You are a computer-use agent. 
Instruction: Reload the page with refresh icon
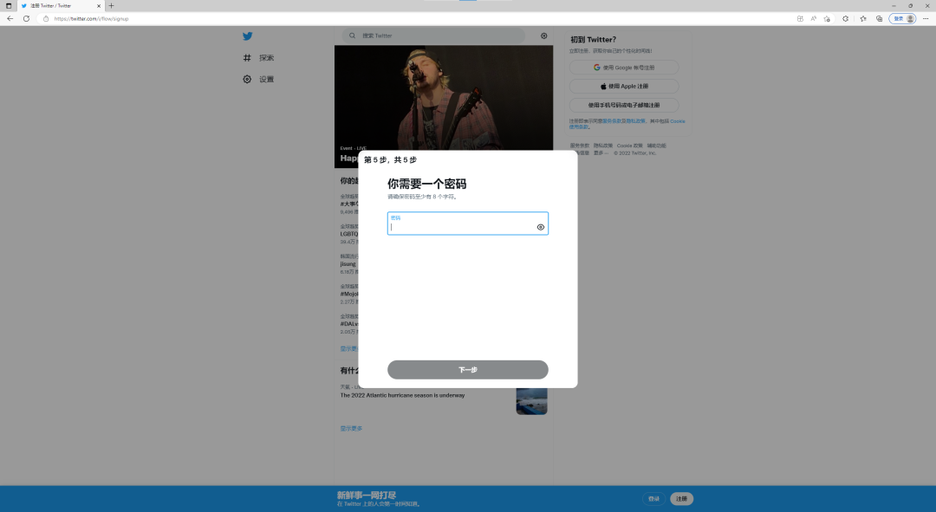26,18
